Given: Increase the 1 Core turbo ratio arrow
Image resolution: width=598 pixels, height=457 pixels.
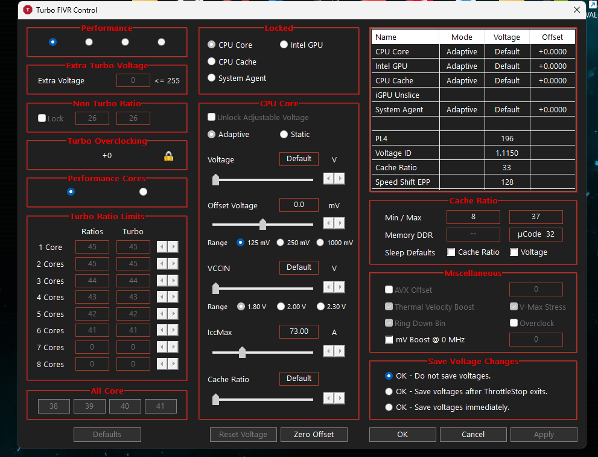Looking at the screenshot, I should (173, 247).
